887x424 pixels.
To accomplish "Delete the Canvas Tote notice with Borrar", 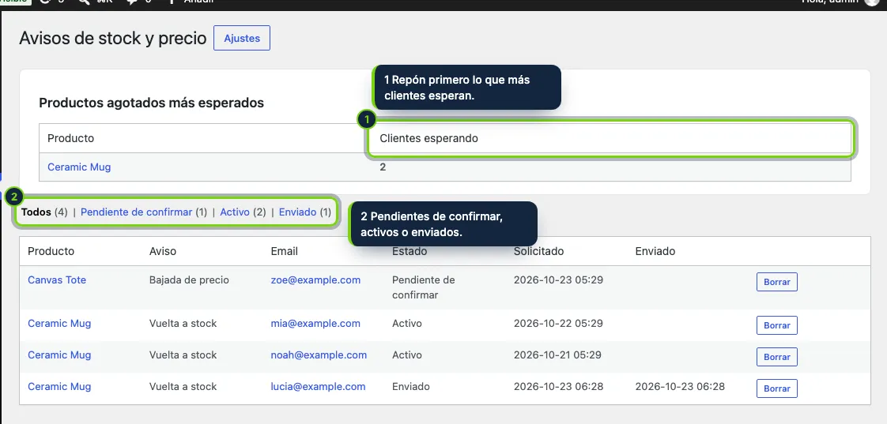I will (776, 282).
